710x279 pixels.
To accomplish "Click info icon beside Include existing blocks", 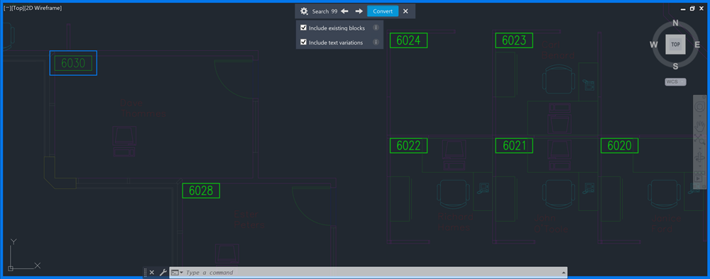I will point(376,28).
